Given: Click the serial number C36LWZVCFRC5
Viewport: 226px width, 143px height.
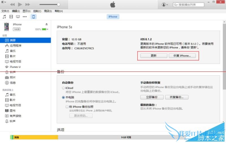Looking at the screenshot, I should [x=84, y=48].
